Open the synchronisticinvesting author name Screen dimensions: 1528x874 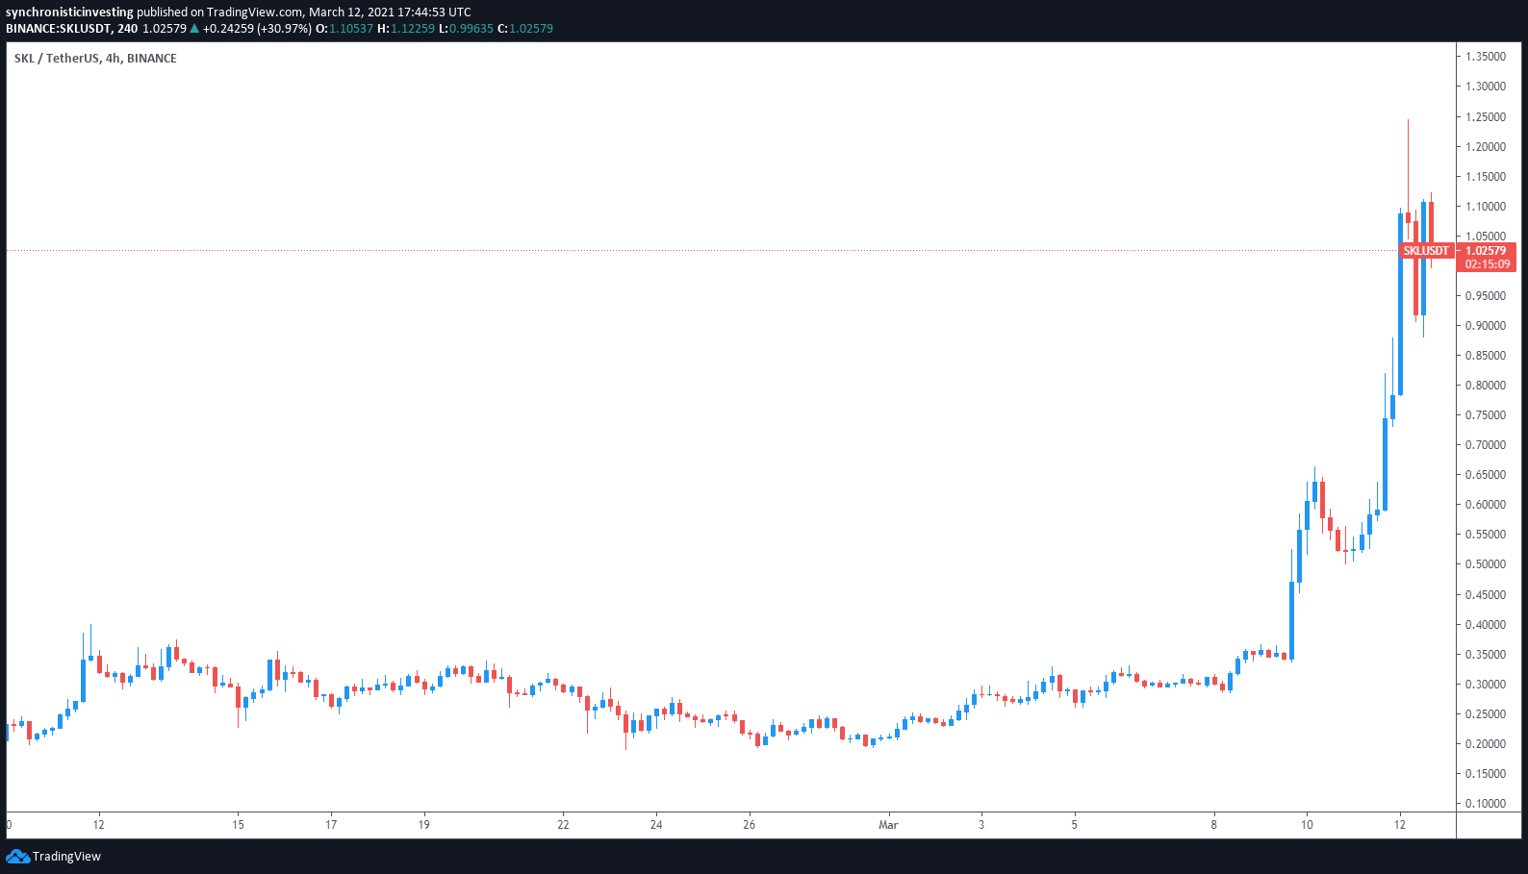click(x=69, y=12)
